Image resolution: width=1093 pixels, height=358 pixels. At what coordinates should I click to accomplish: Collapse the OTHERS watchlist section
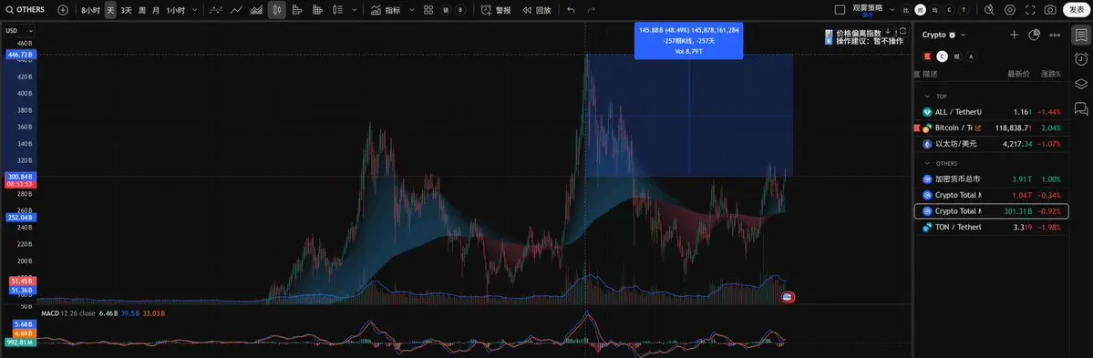click(x=927, y=164)
